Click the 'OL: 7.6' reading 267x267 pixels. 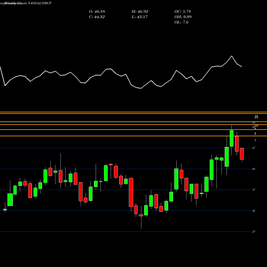[x=181, y=22]
